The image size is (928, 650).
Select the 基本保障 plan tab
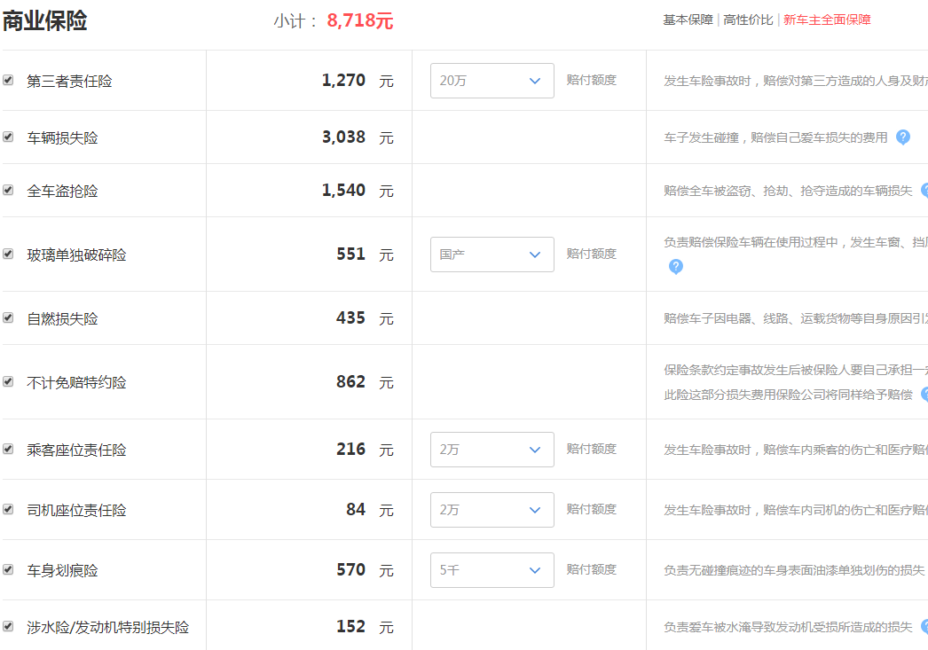click(688, 20)
